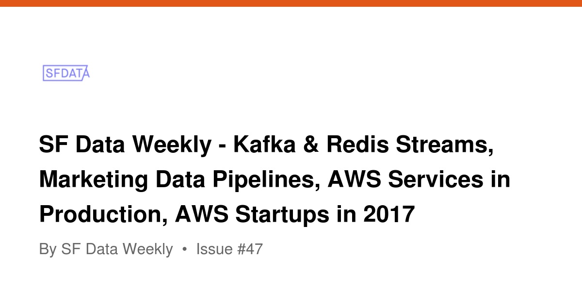
Task: Open the SF Data Weekly headline
Action: coord(275,179)
